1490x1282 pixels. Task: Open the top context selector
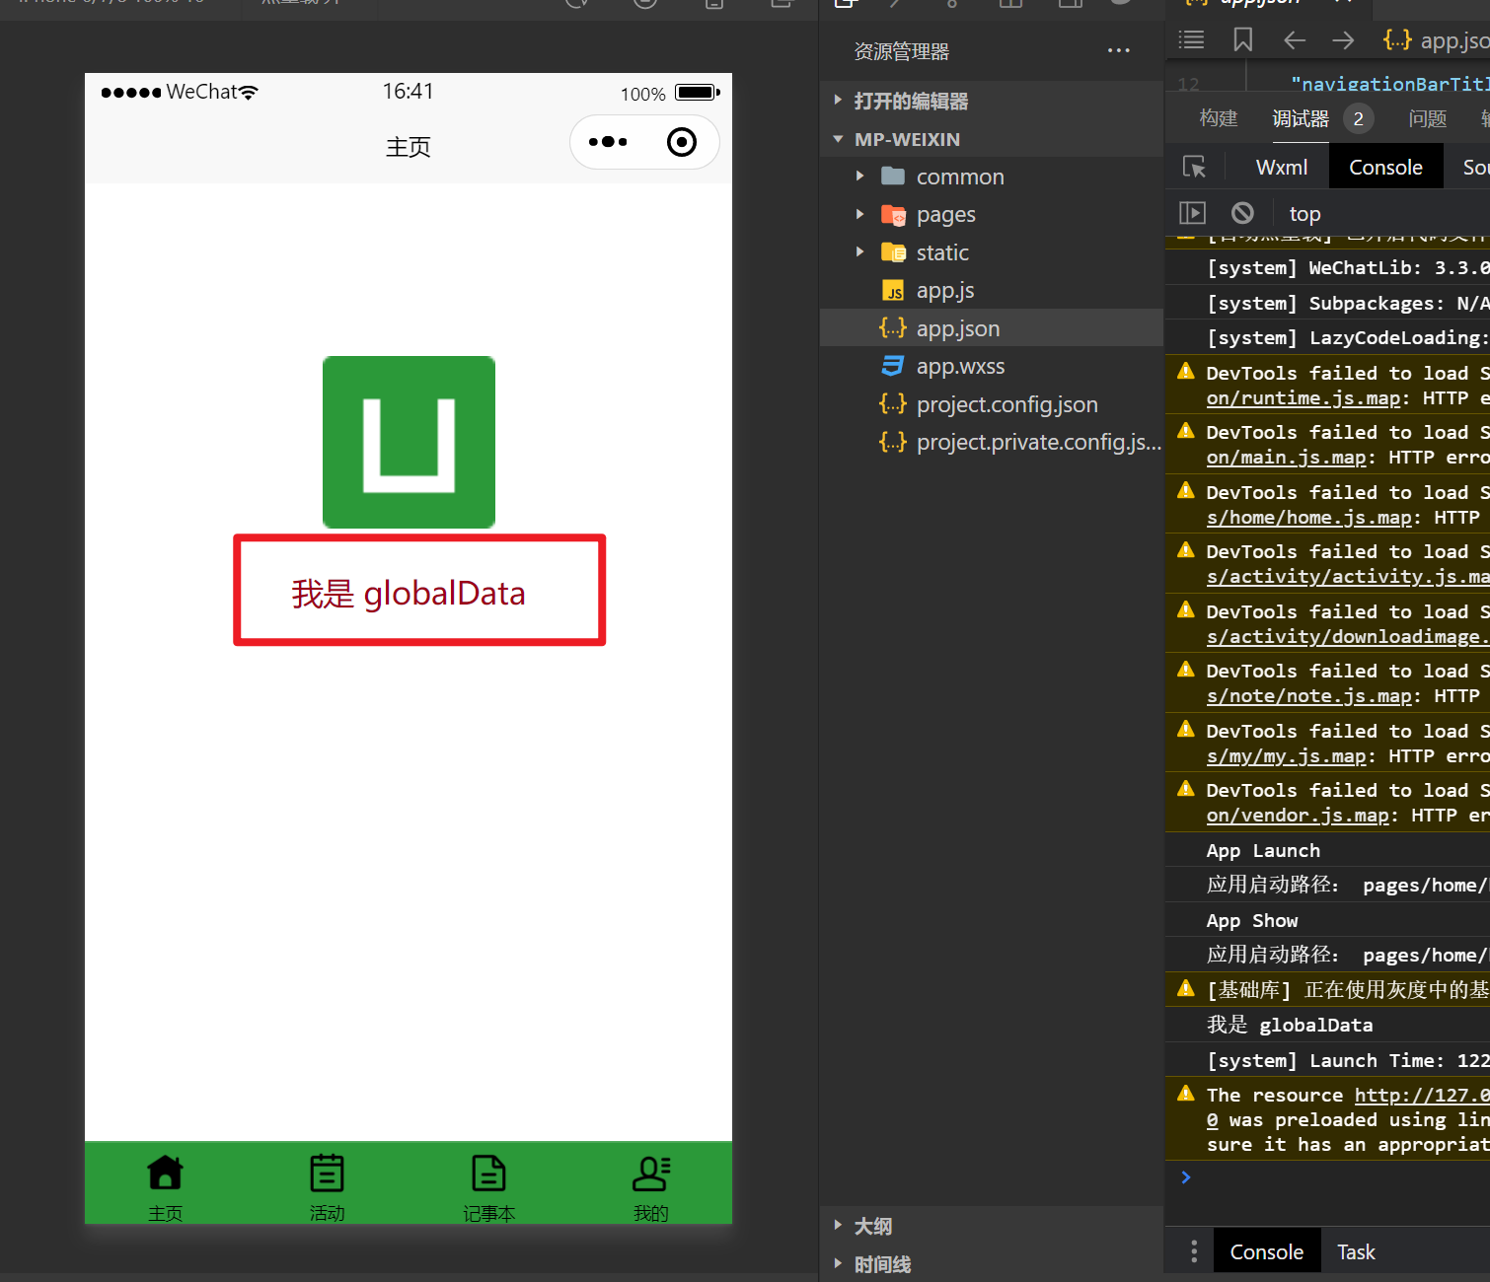tap(1304, 214)
